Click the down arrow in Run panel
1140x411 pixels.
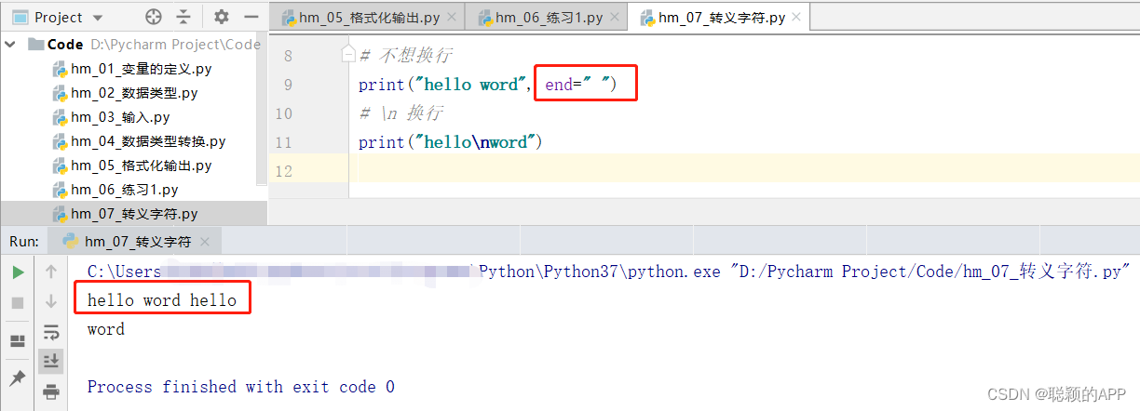(x=51, y=301)
